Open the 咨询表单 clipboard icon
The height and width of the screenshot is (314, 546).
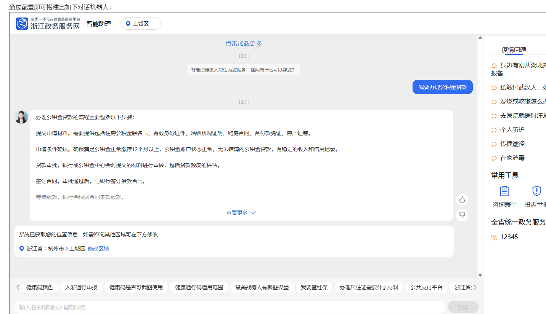(504, 191)
